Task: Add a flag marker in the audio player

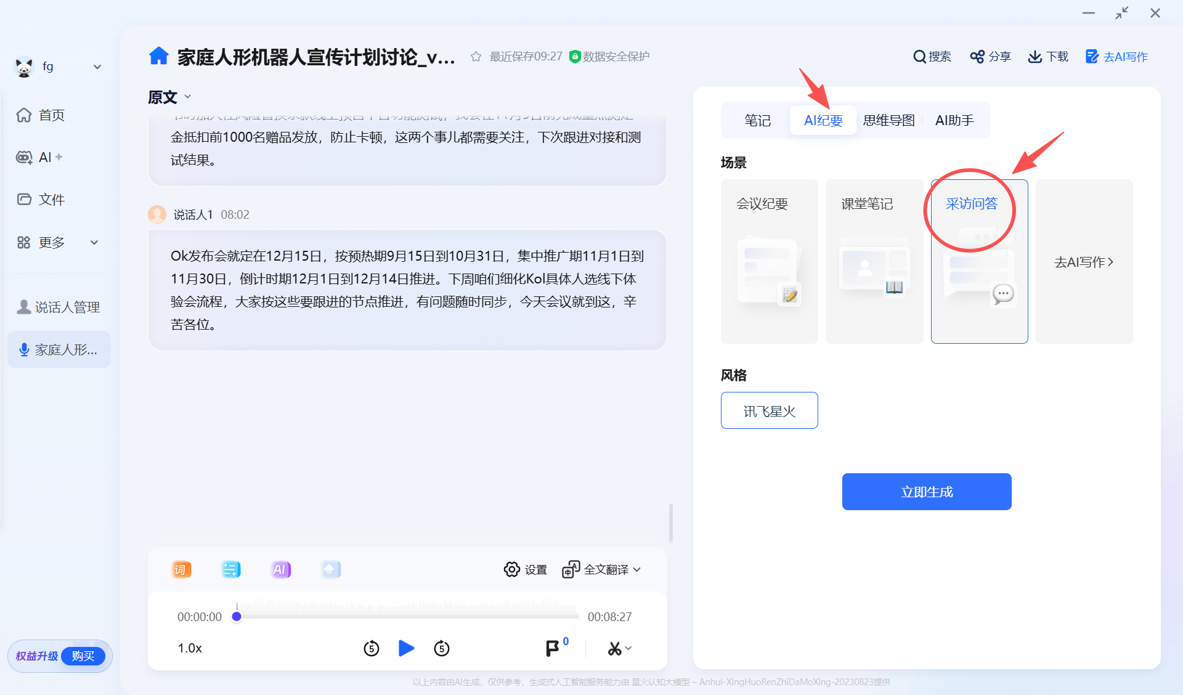Action: pyautogui.click(x=551, y=648)
